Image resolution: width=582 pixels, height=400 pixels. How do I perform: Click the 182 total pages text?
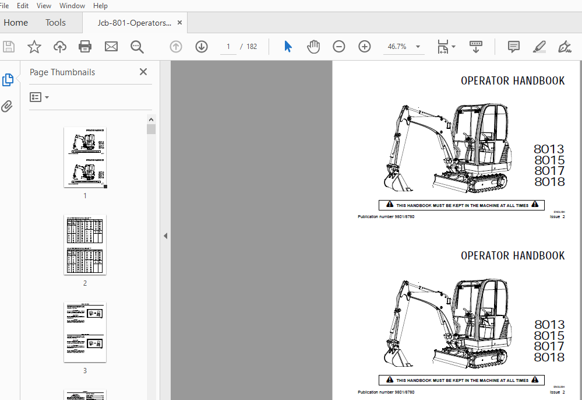click(x=251, y=47)
